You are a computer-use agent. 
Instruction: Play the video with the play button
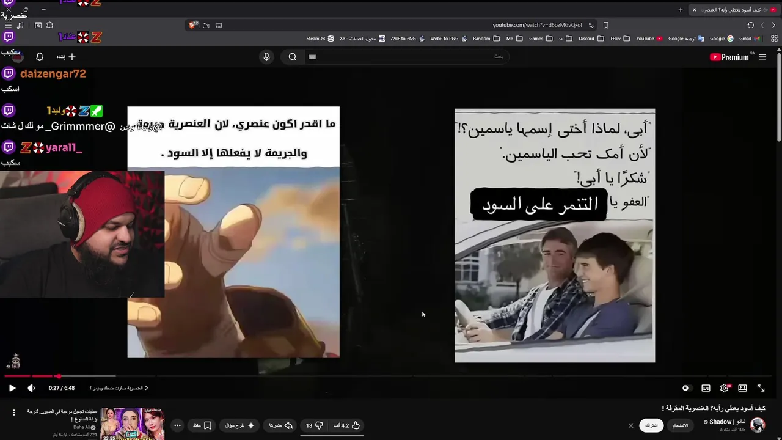(x=12, y=388)
